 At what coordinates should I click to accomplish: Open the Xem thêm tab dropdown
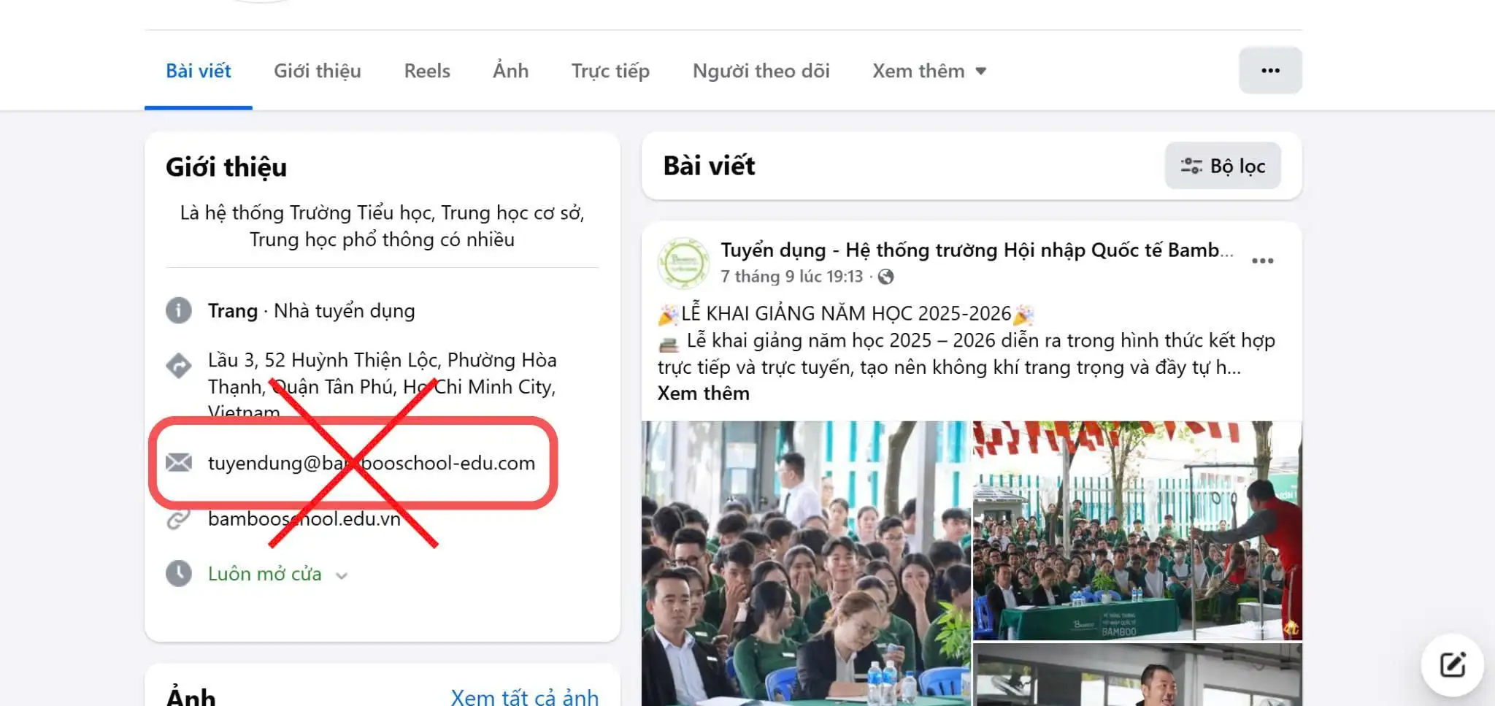(x=929, y=71)
